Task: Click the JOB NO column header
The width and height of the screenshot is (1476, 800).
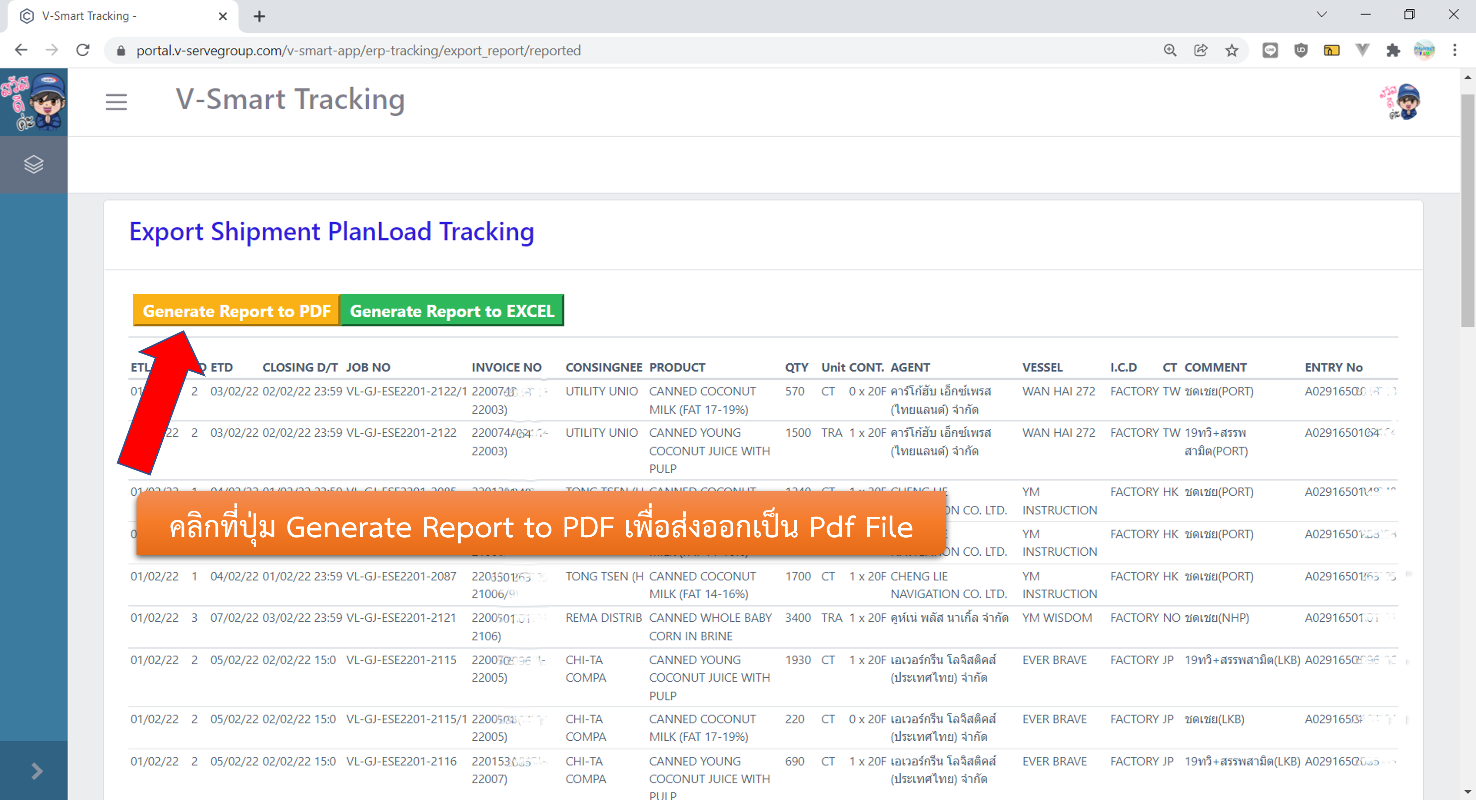Action: click(x=368, y=367)
